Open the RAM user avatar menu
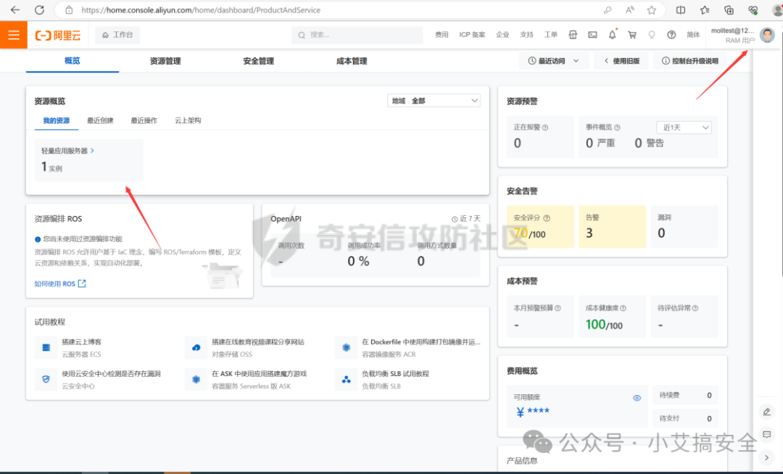783x474 pixels. (x=767, y=35)
